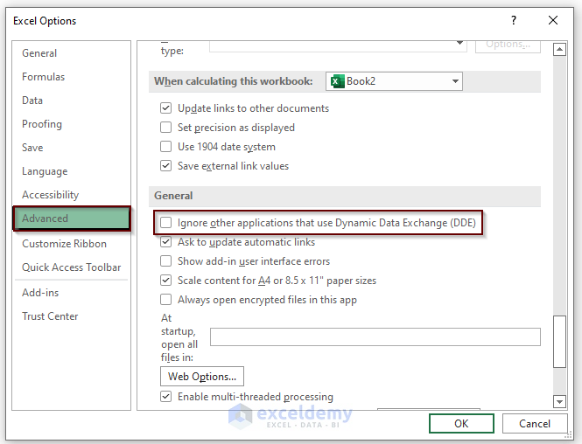Click the Help question mark icon
The image size is (582, 444).
pos(514,20)
